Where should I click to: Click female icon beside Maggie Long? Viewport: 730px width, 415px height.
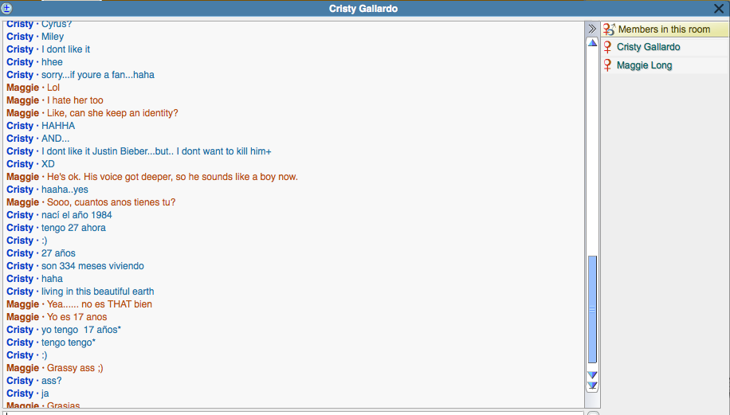(x=608, y=65)
